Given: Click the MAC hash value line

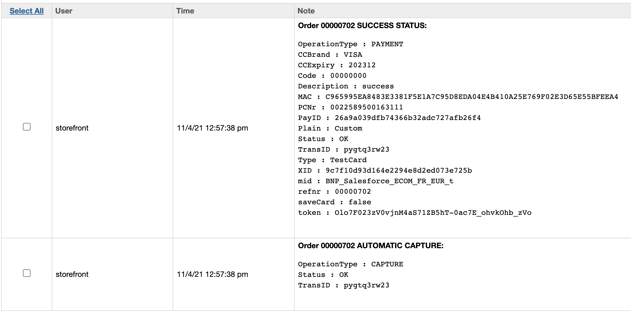Looking at the screenshot, I should pos(458,97).
